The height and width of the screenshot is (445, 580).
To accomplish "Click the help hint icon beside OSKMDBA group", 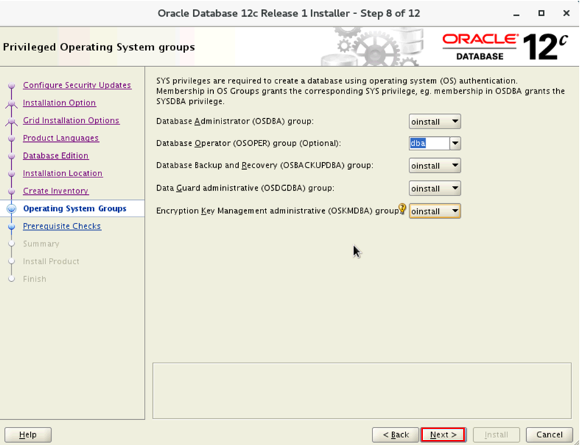I will click(x=402, y=209).
